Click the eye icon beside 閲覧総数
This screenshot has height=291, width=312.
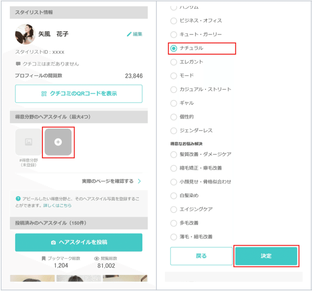96,258
